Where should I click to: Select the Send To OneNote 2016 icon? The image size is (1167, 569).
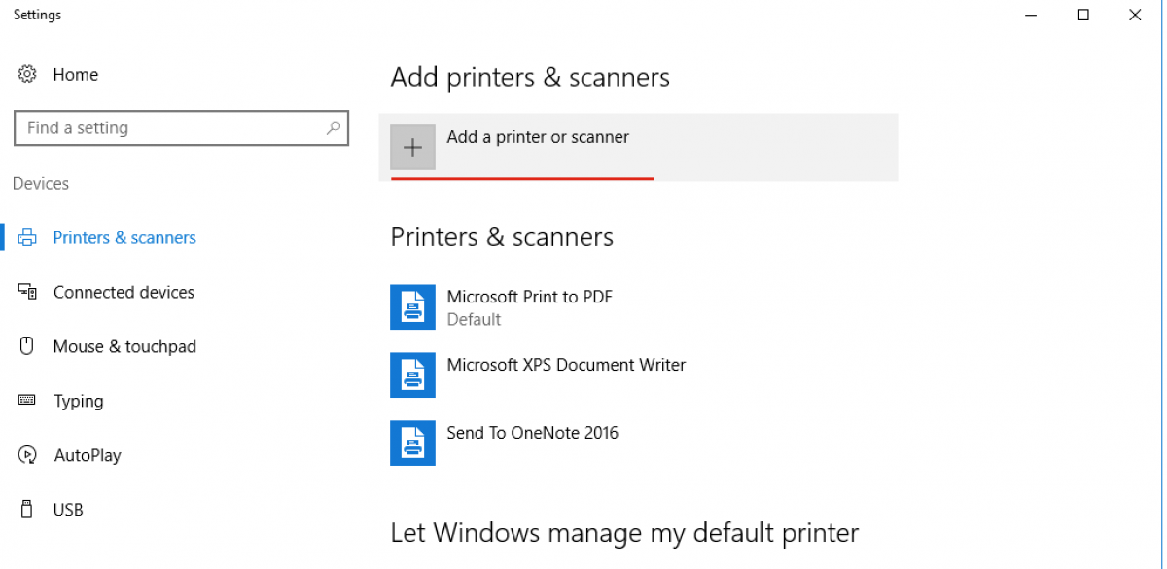(x=412, y=444)
